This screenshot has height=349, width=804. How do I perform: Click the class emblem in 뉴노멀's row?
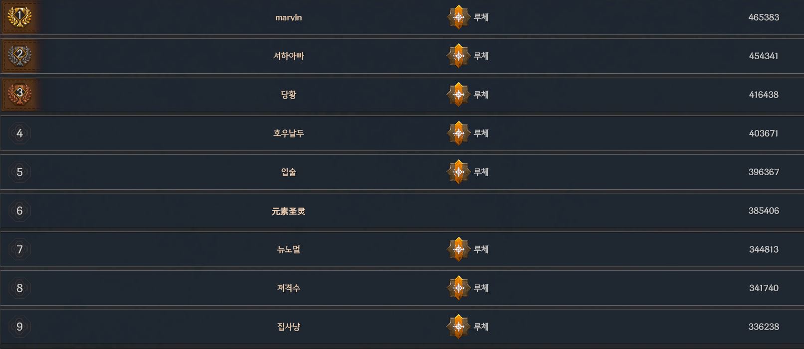coord(458,249)
